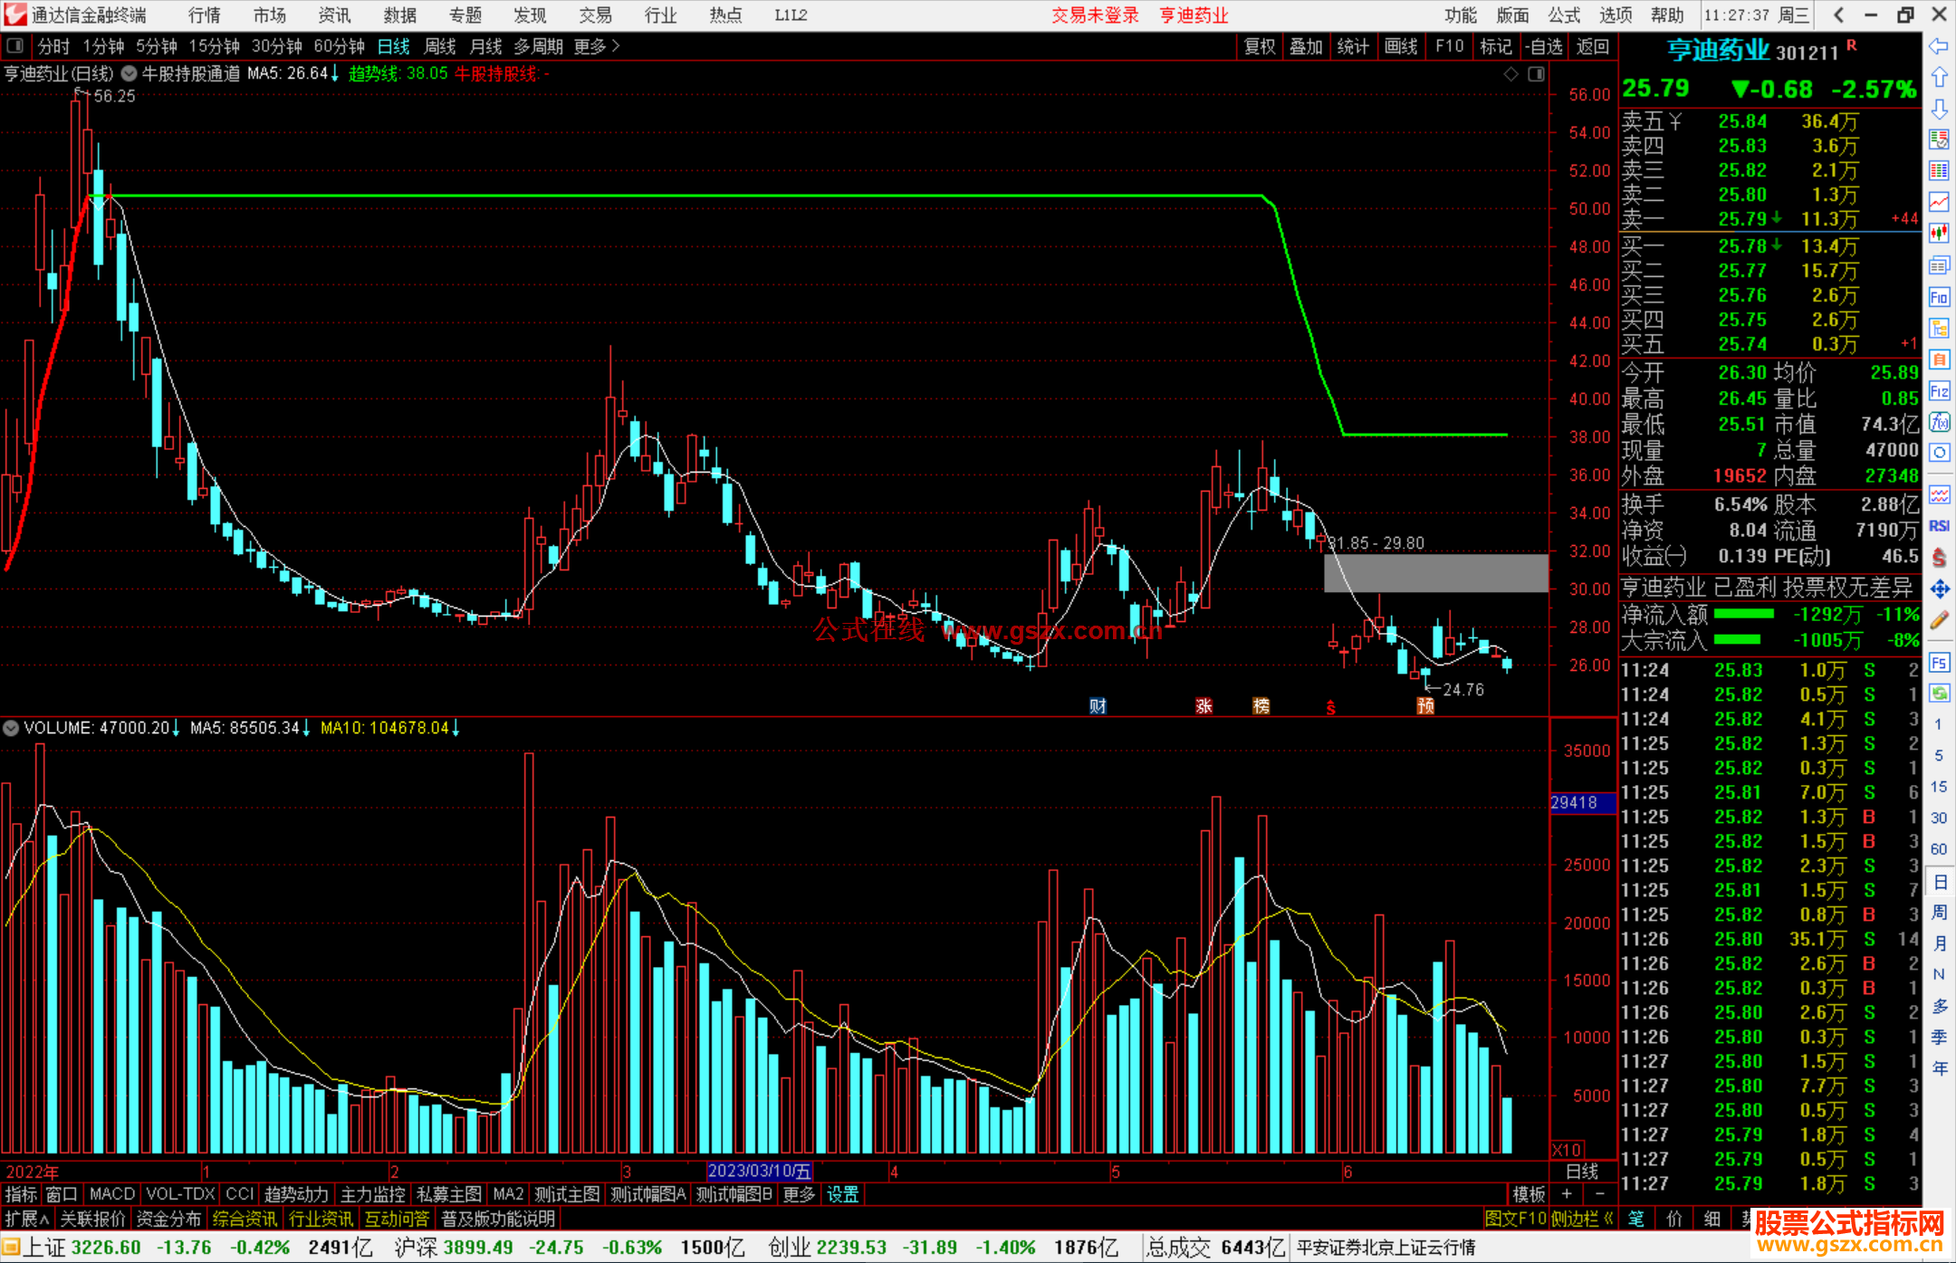
Task: Toggle the VOLUME indicator circle button
Action: click(x=11, y=728)
